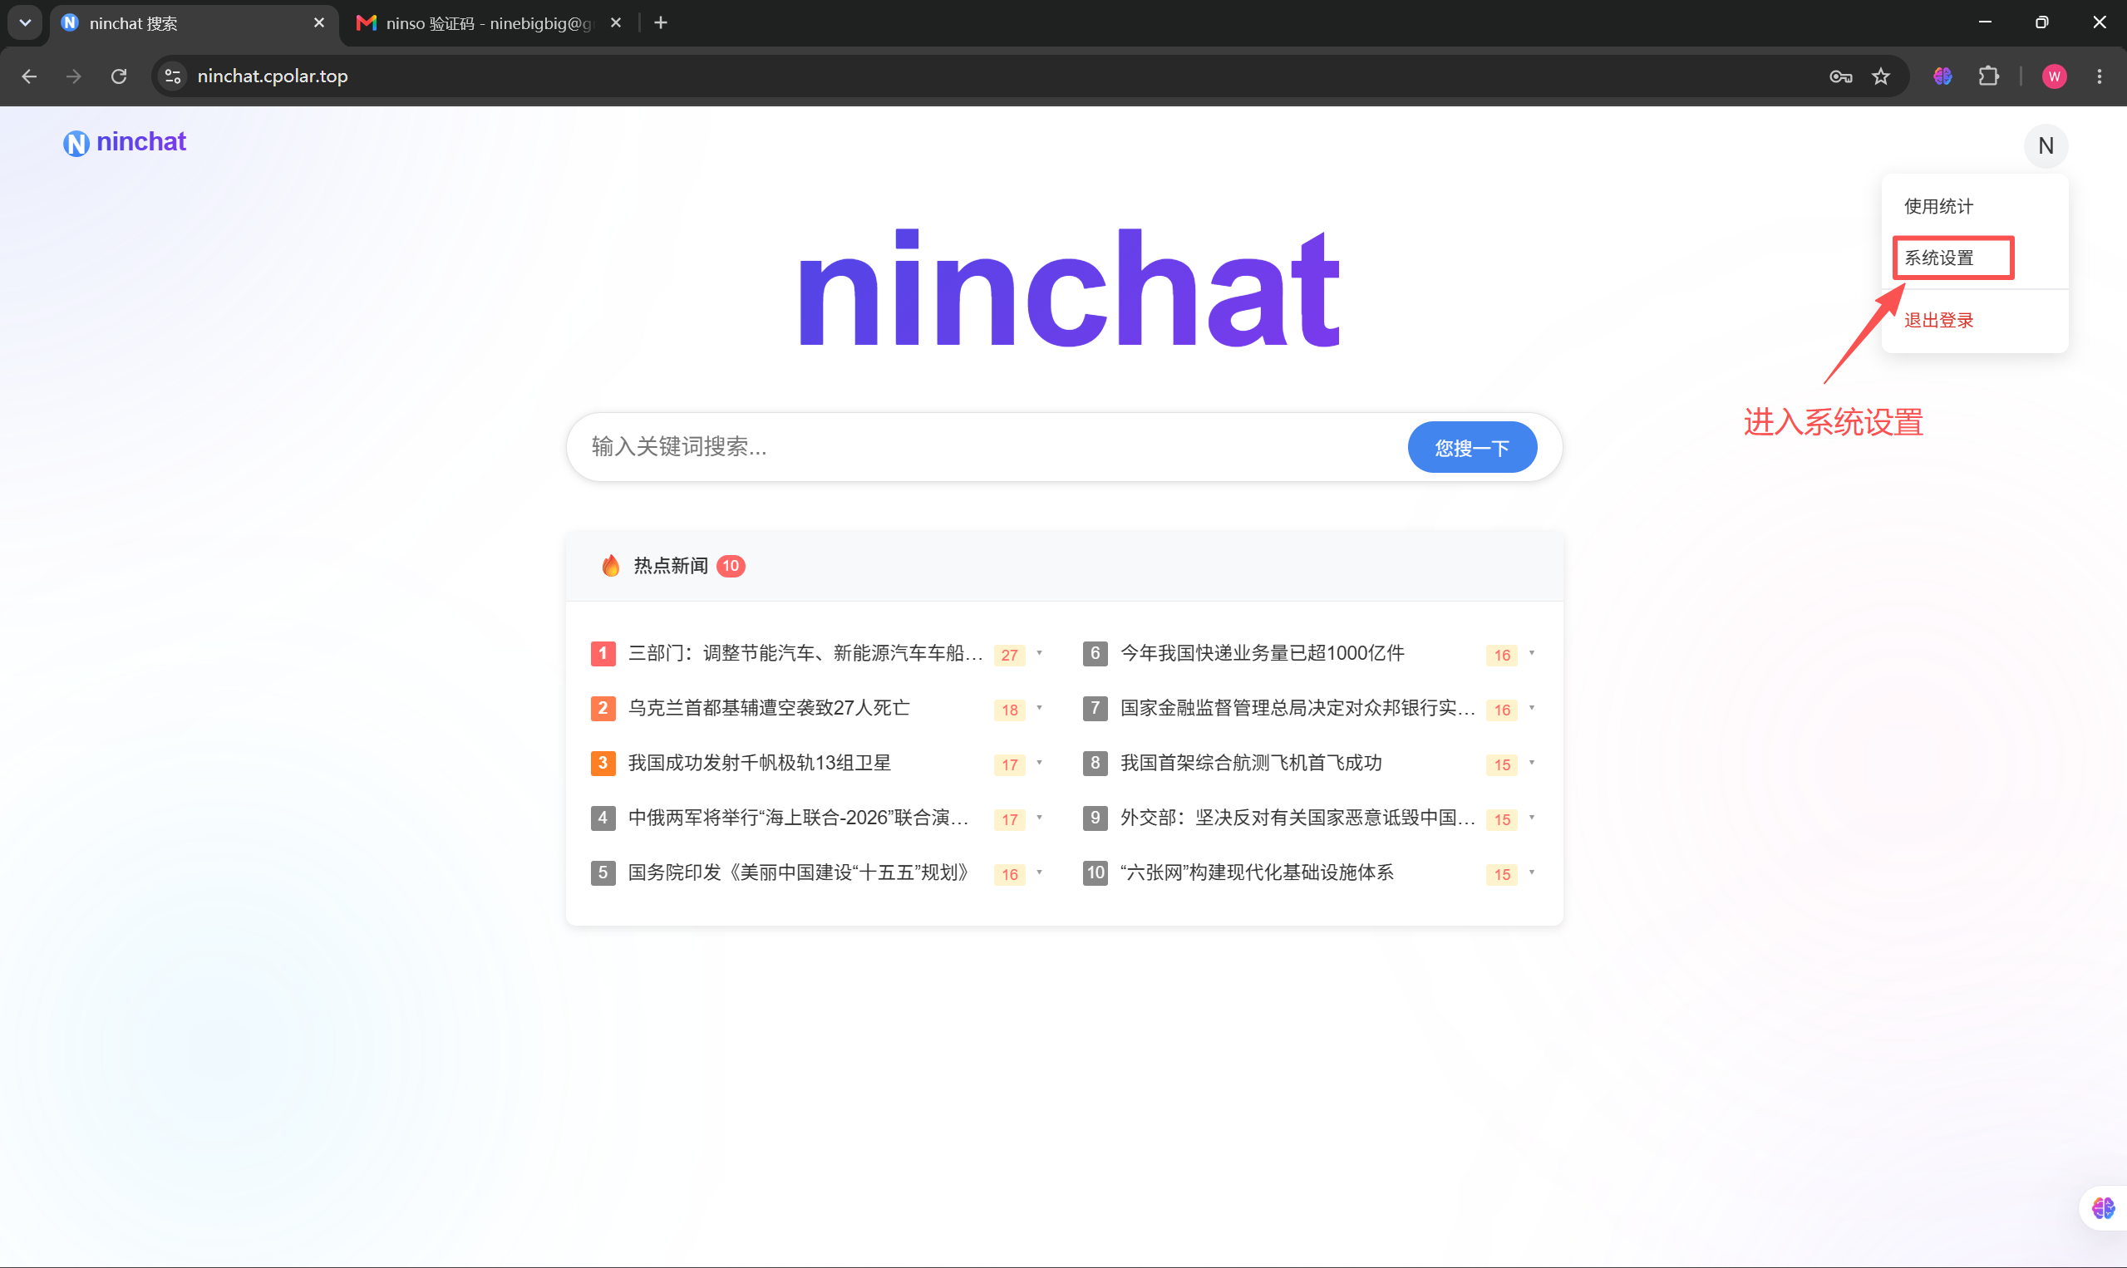
Task: Open the Extensions puzzle icon
Action: pos(1988,76)
